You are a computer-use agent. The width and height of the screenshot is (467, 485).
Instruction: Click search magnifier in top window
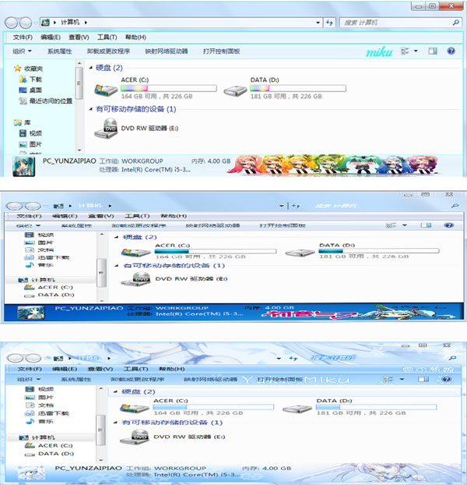tap(455, 23)
